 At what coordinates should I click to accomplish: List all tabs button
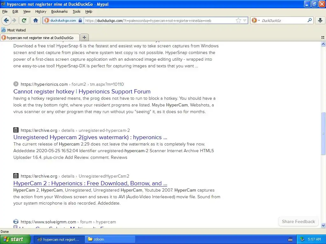point(323,37)
